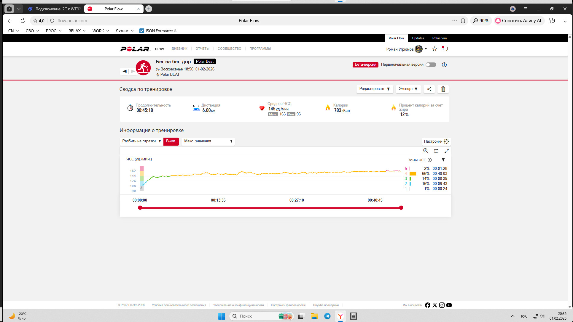Screen dimensions: 573x322
Task: Open info icon next to beta version toggle
Action: point(444,65)
